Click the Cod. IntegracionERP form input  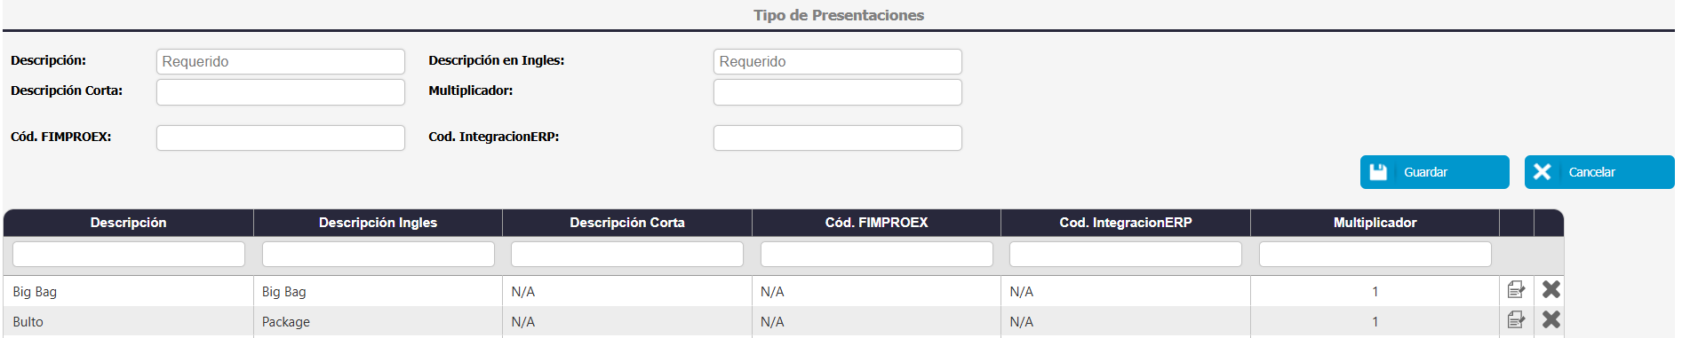click(837, 138)
